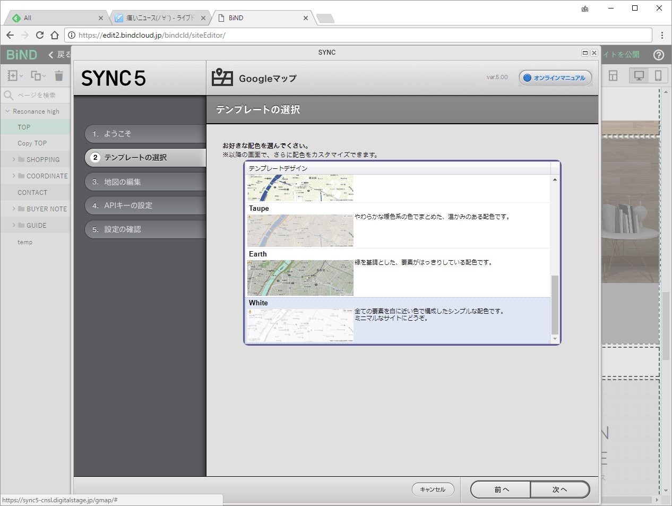Expand the SHOPPING folder
Image resolution: width=672 pixels, height=506 pixels.
[14, 159]
